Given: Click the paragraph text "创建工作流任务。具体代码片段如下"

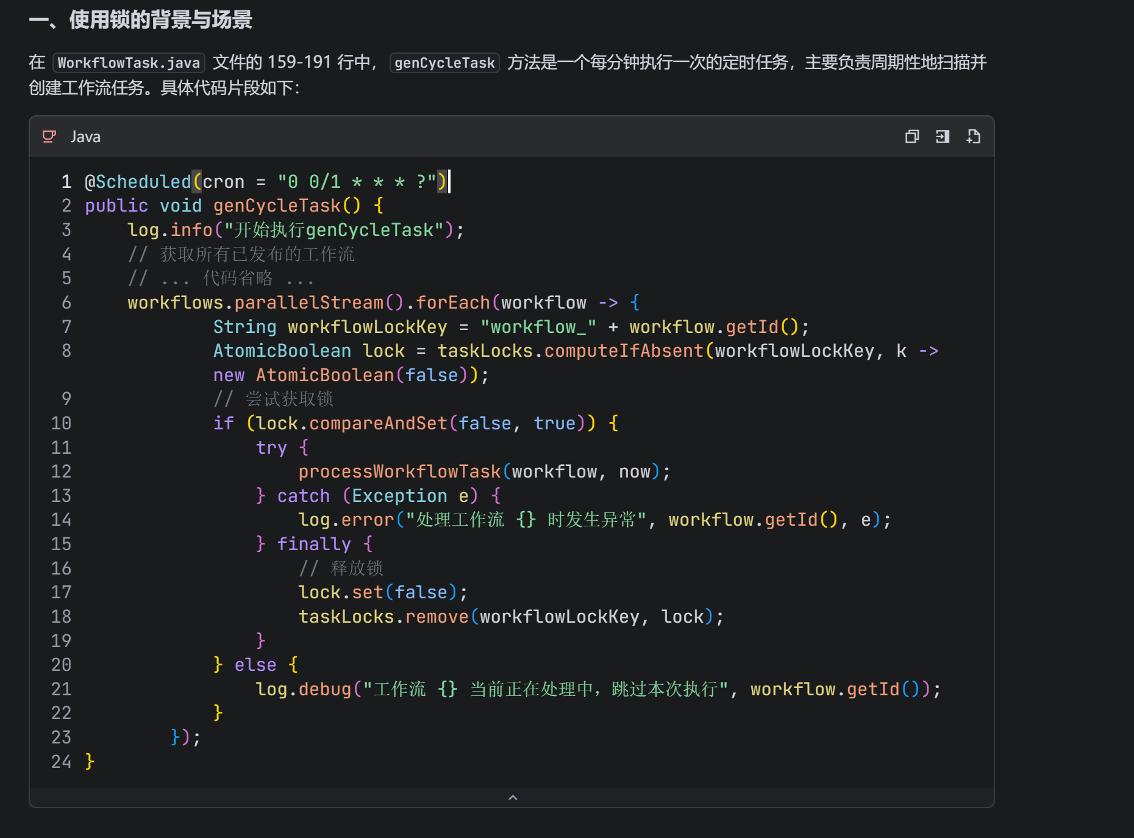Looking at the screenshot, I should coord(161,88).
